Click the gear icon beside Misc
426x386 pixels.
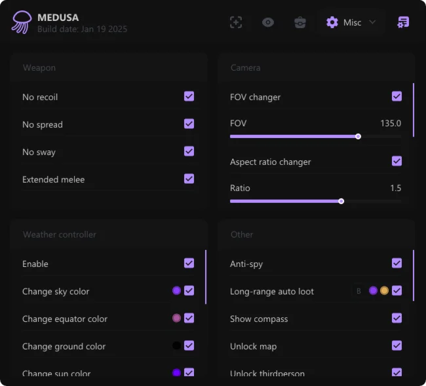click(x=332, y=22)
